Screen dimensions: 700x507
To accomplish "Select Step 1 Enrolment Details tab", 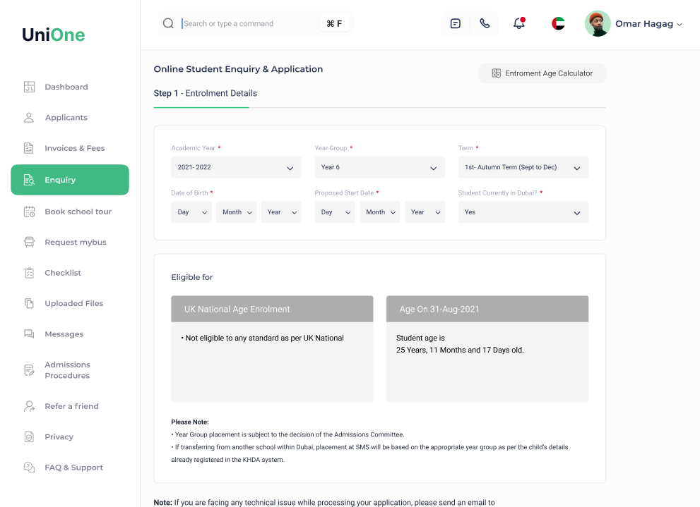I will (x=205, y=93).
